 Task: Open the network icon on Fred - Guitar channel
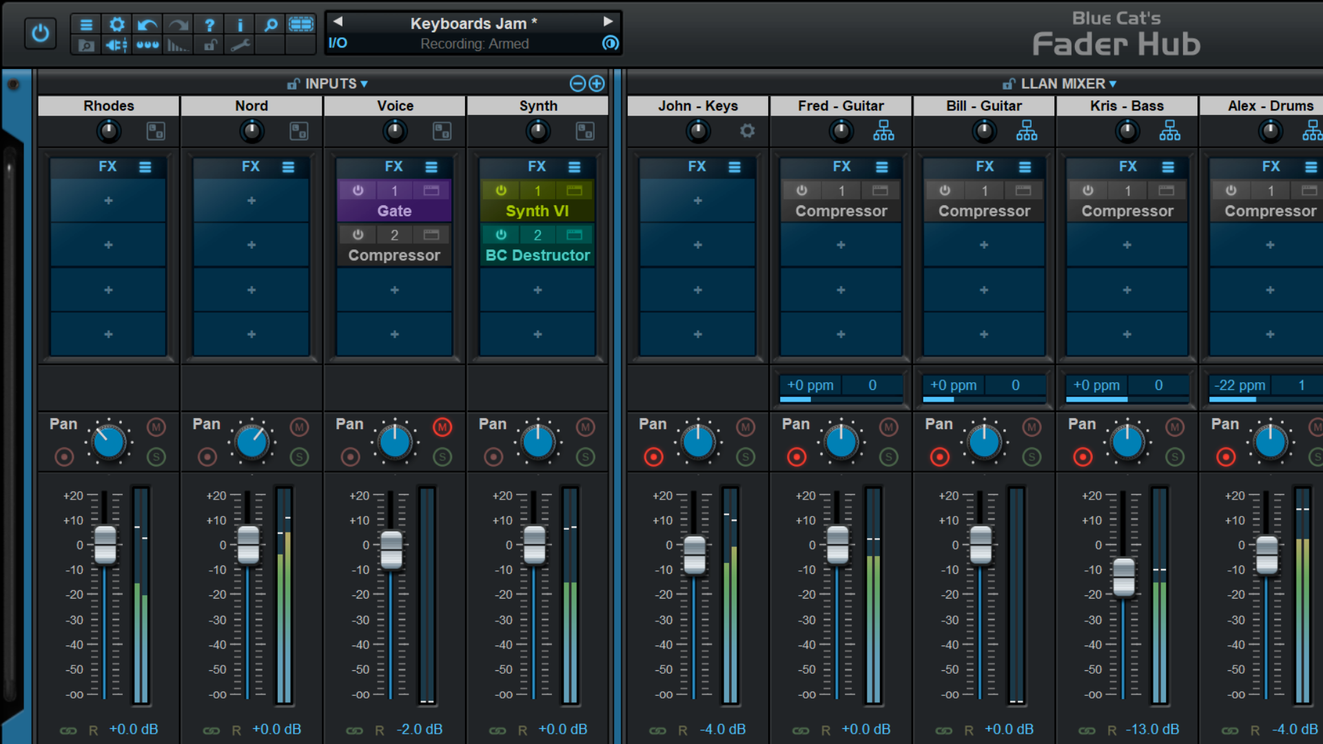pos(883,130)
